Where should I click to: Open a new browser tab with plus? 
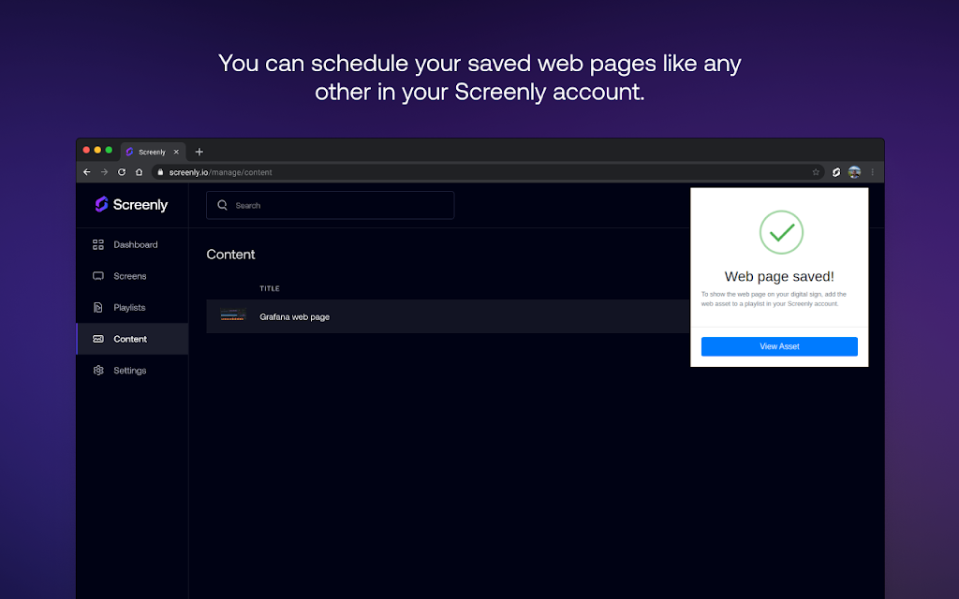pos(199,152)
